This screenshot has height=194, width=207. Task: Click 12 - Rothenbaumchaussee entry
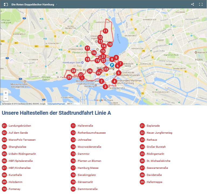coord(88,133)
